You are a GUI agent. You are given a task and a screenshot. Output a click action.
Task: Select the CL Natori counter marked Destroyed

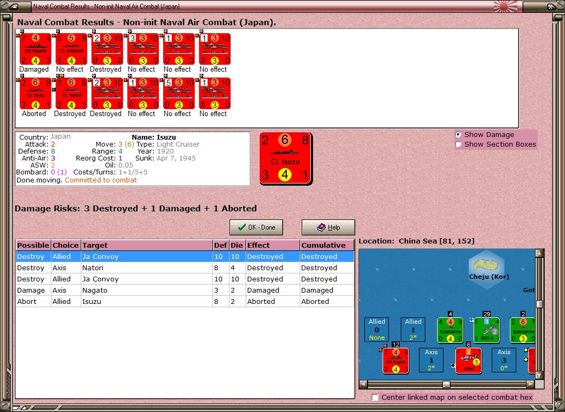(x=71, y=93)
